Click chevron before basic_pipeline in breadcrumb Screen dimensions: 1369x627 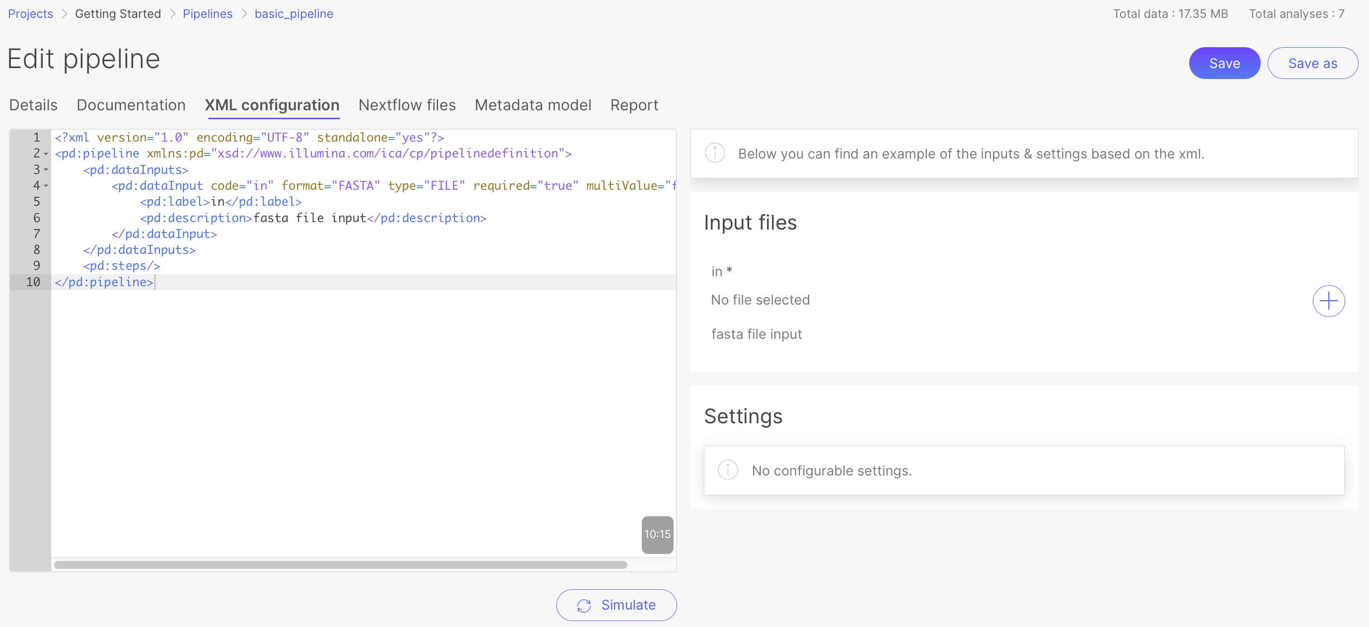244,14
